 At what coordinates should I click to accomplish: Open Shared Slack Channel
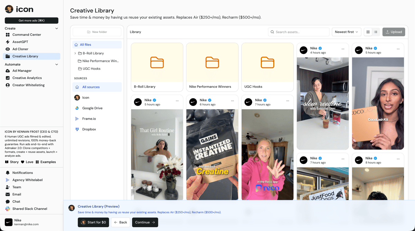point(29,209)
